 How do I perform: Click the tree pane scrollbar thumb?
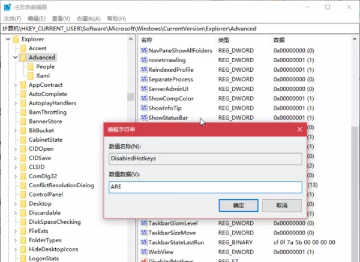click(x=131, y=97)
